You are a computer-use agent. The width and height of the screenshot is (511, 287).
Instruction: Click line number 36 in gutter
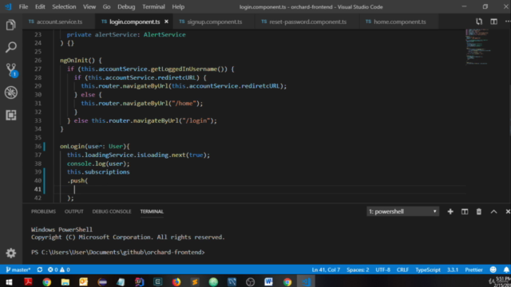[38, 147]
